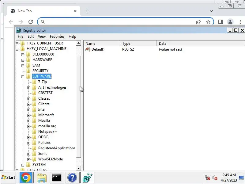Select the Intel key
This screenshot has height=184, width=245.
(x=42, y=109)
